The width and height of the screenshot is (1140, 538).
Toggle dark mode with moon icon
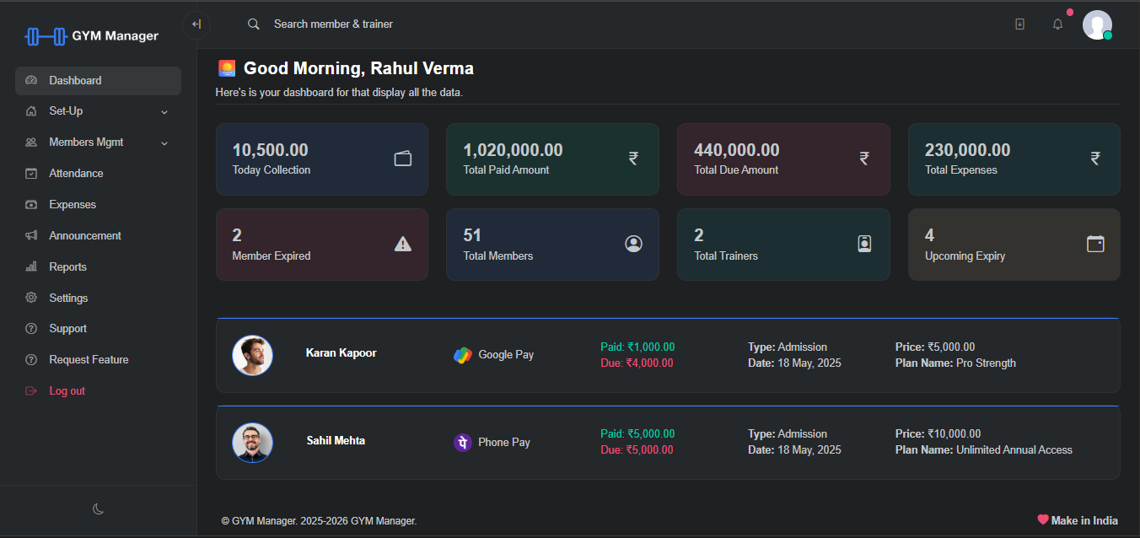98,508
